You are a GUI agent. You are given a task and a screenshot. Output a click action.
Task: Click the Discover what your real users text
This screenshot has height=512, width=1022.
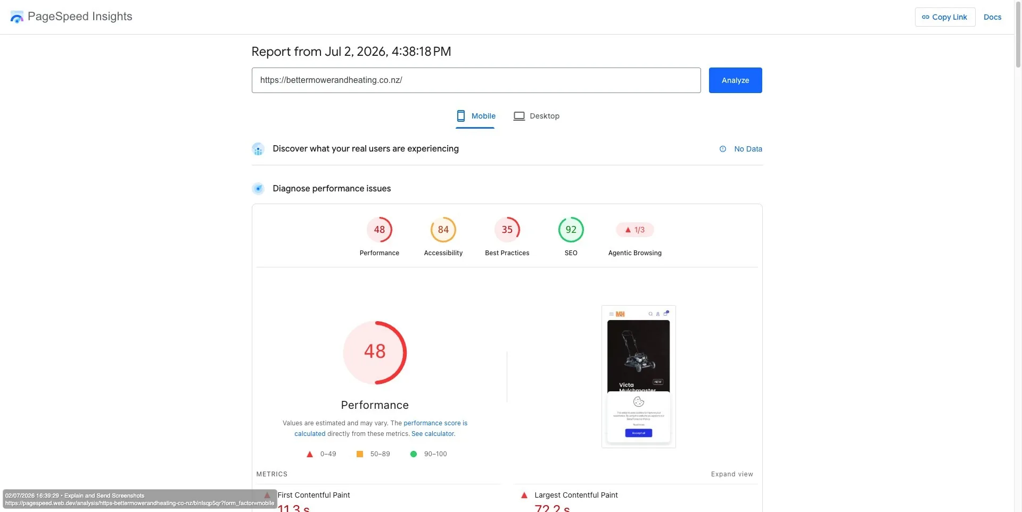pyautogui.click(x=366, y=149)
